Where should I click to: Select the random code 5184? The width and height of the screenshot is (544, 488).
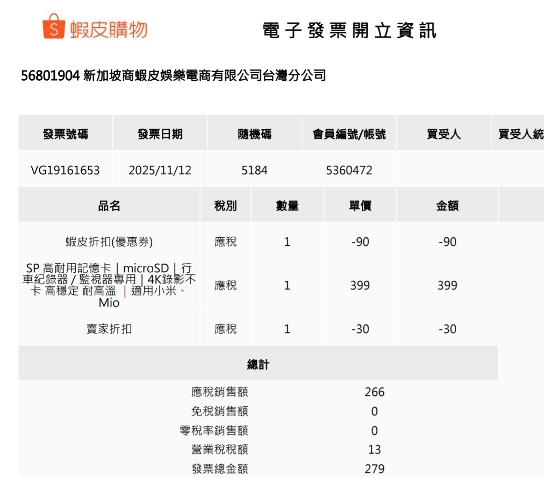coord(255,171)
